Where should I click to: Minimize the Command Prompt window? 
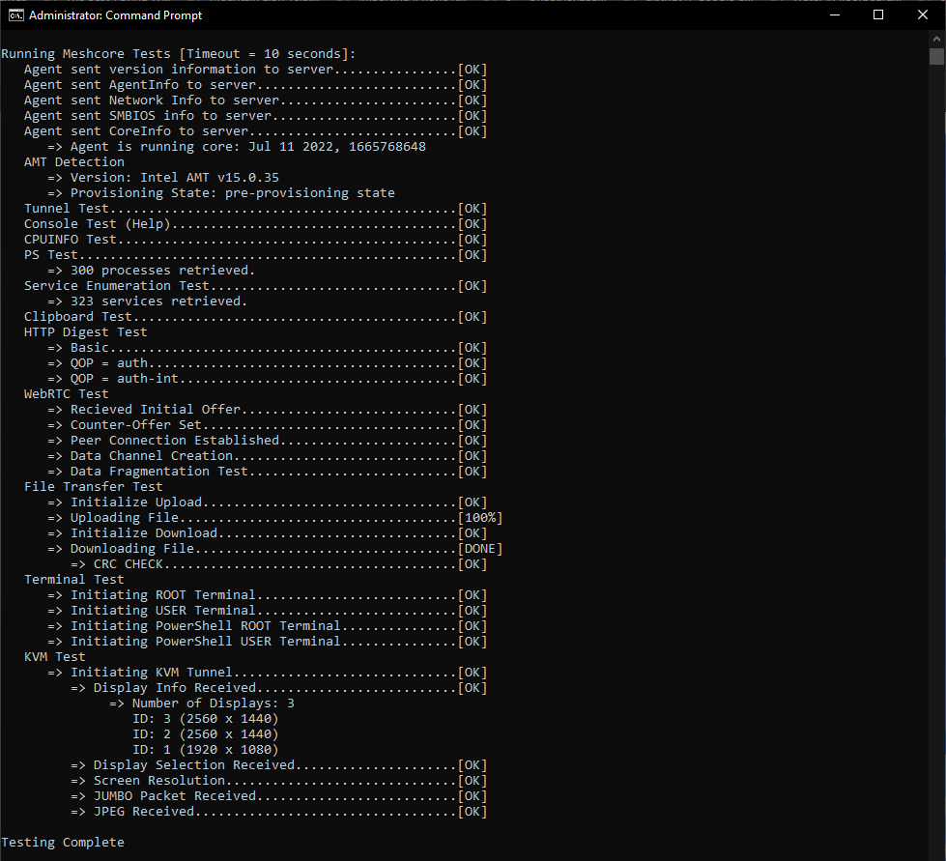point(834,15)
